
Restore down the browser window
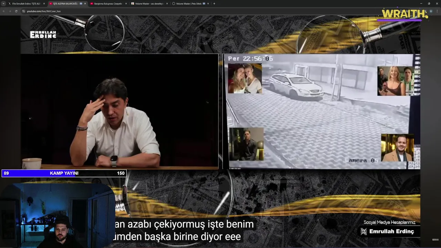pos(429,3)
